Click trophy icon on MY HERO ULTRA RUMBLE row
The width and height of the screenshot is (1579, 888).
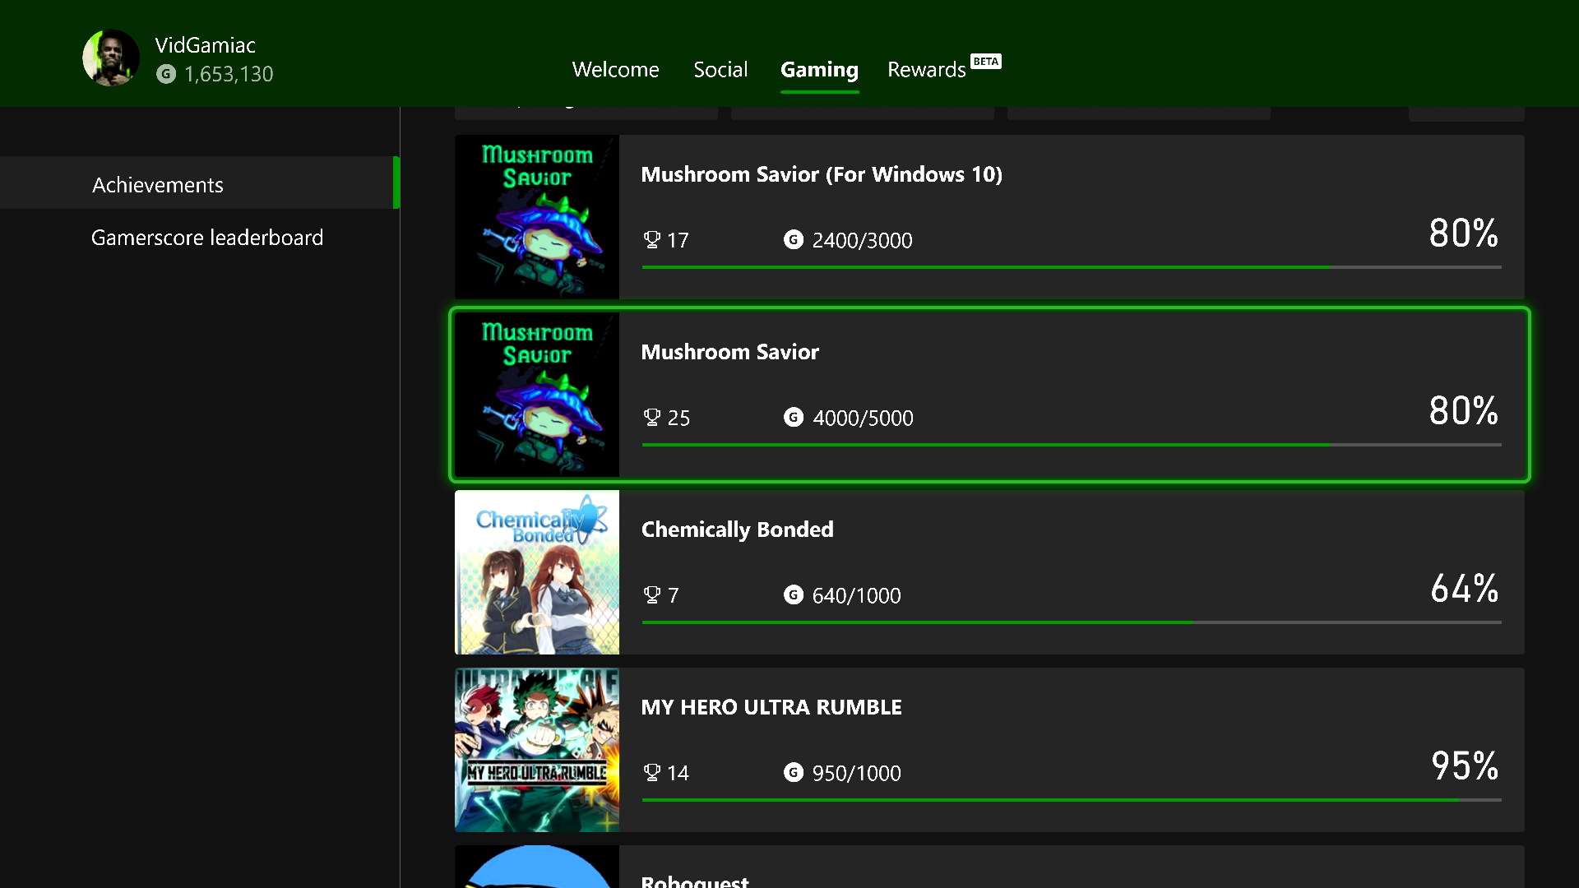(x=651, y=773)
